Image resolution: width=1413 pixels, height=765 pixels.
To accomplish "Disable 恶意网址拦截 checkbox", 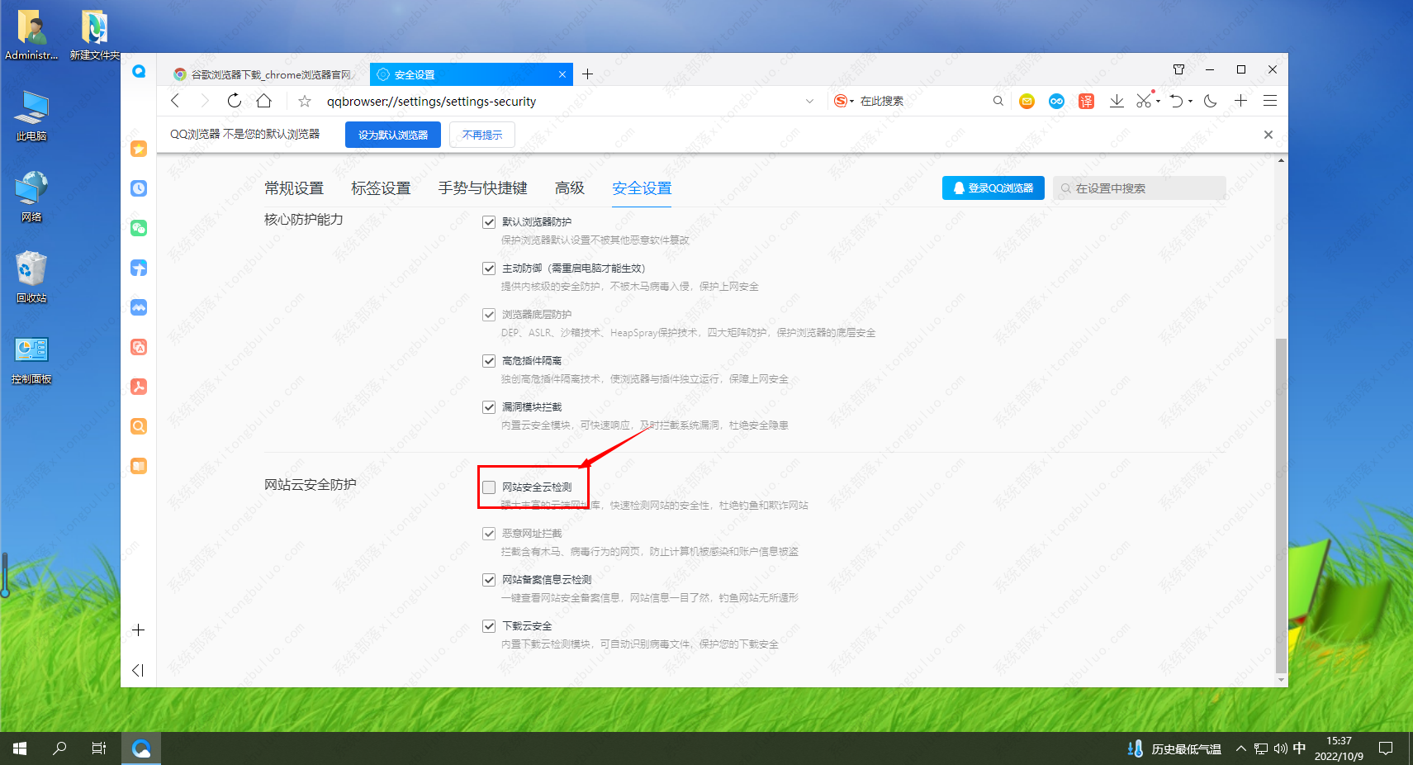I will click(x=489, y=533).
